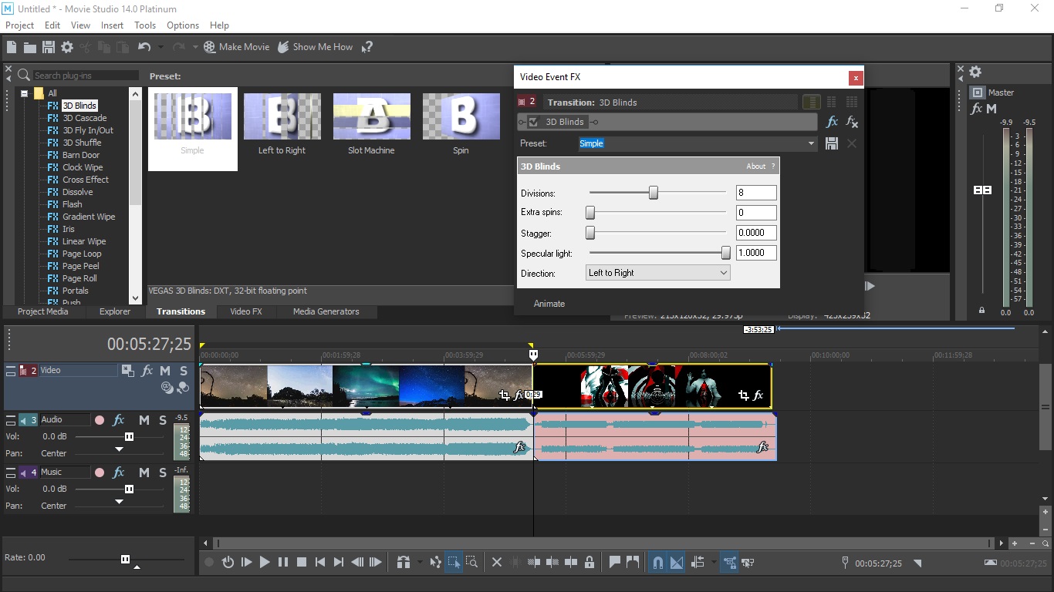Open the edit tool dropdown arrow in the edit toolbar

pos(420,563)
